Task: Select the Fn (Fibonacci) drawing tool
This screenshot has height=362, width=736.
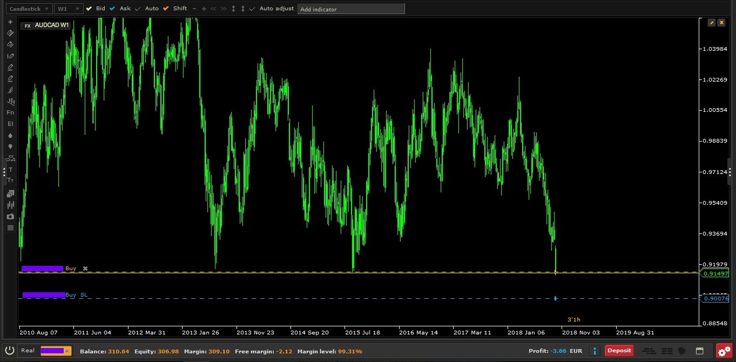Action: point(10,112)
